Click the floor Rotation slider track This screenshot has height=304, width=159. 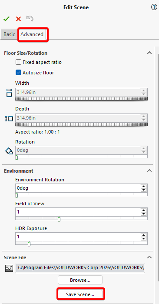tap(81, 157)
